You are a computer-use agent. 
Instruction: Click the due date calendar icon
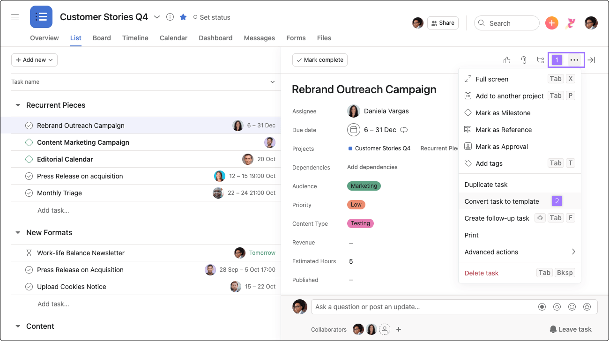(x=354, y=130)
